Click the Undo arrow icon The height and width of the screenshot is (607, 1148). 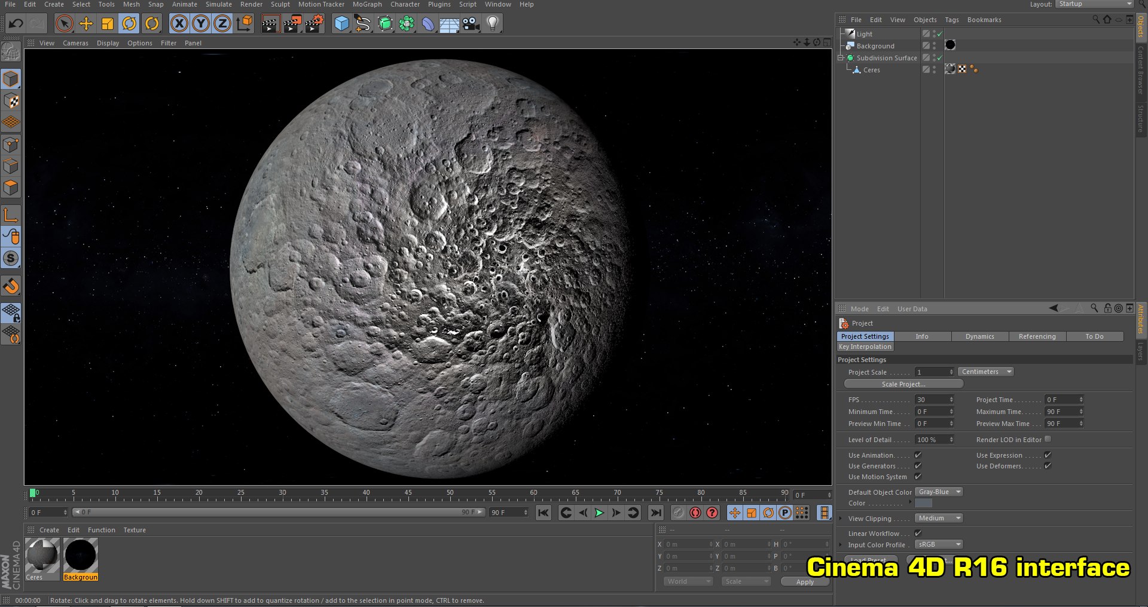coord(16,24)
